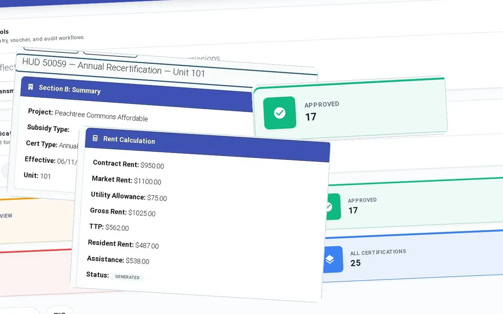Click the green checkmark icon in the upper Approved card

coord(279,113)
